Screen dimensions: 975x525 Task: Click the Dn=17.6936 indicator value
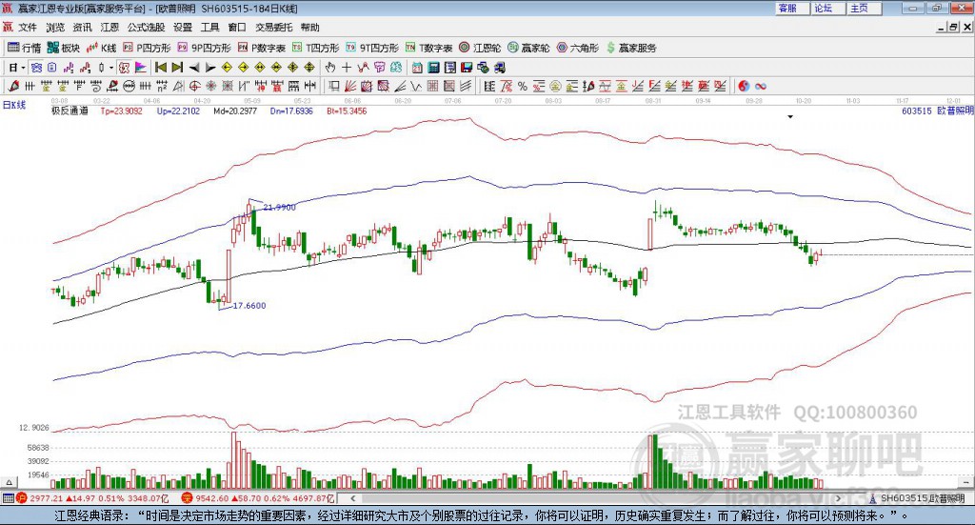click(291, 111)
